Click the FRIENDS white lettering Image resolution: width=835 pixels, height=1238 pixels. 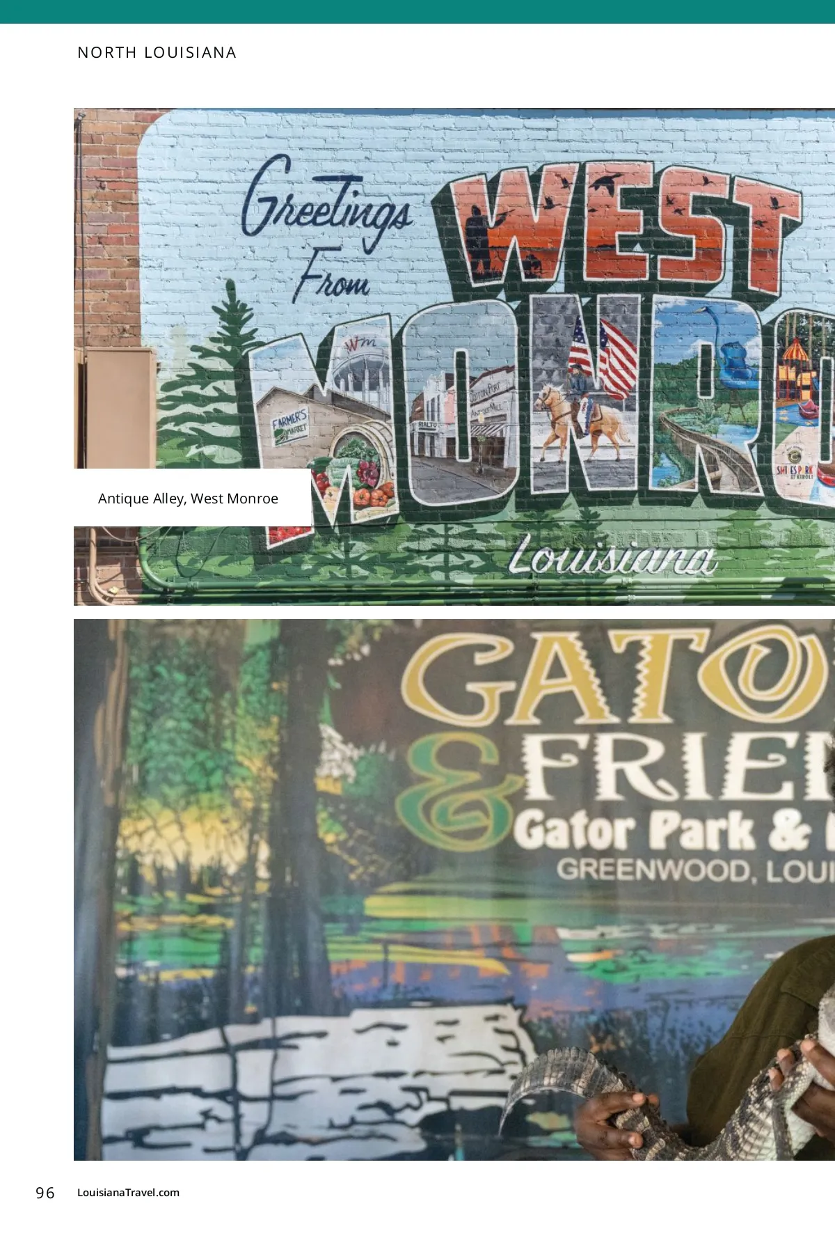[x=678, y=766]
